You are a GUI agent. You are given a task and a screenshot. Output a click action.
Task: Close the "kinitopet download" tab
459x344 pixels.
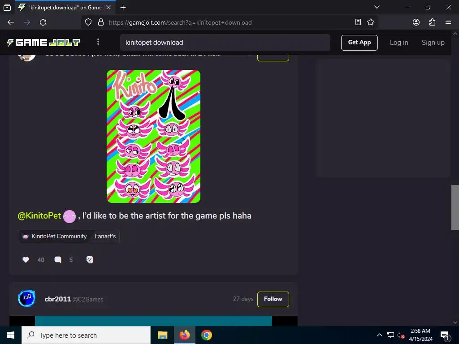click(x=108, y=7)
